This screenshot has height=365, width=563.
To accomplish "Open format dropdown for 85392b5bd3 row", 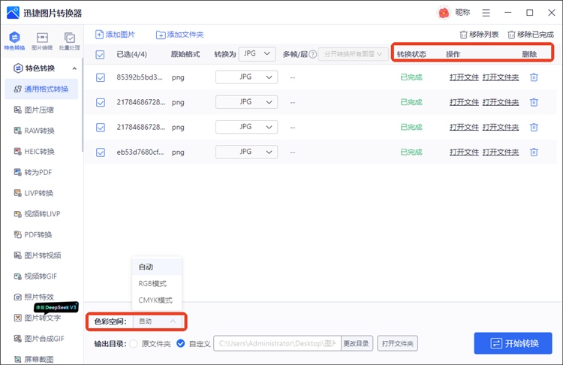I will [x=247, y=77].
